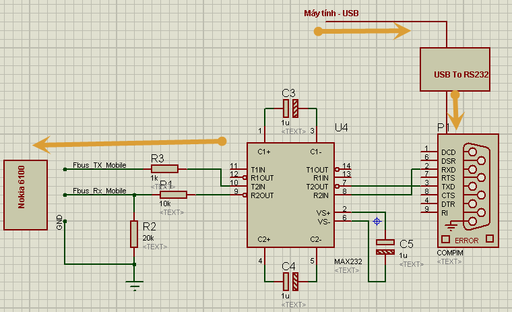Click the 'Máy tính - USB' label

click(331, 13)
